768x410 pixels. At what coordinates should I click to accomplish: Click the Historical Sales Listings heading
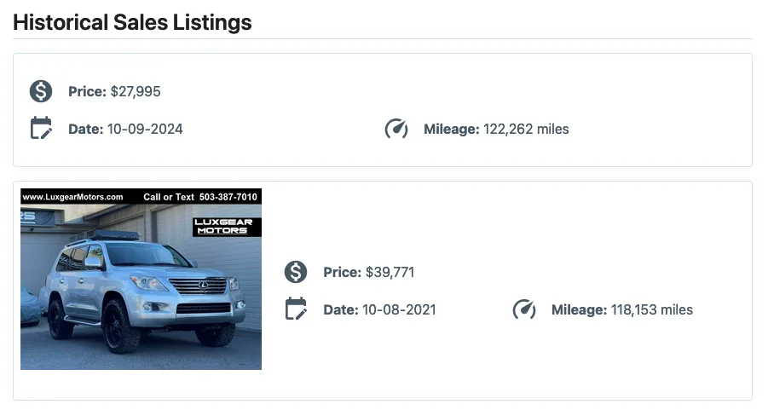pos(132,22)
